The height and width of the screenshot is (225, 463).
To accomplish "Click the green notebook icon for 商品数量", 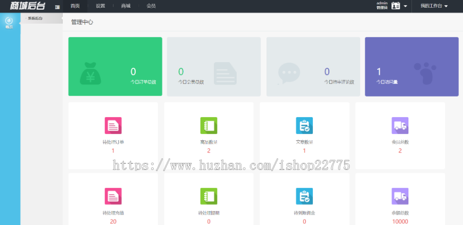I will tap(209, 126).
